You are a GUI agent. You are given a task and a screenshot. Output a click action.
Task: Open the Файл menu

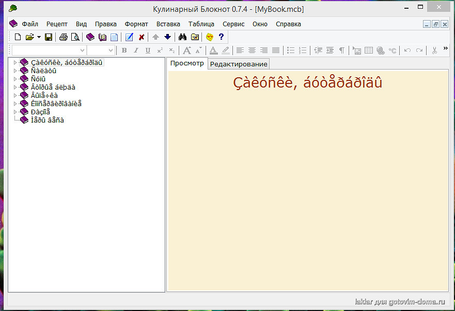point(30,24)
